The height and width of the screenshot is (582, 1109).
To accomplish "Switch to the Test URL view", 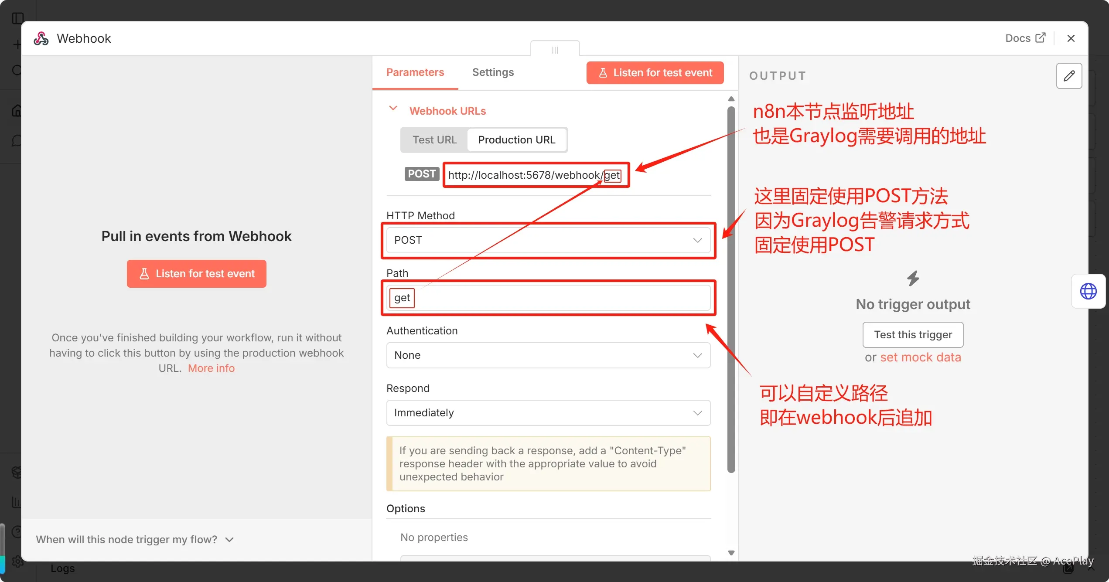I will [434, 140].
